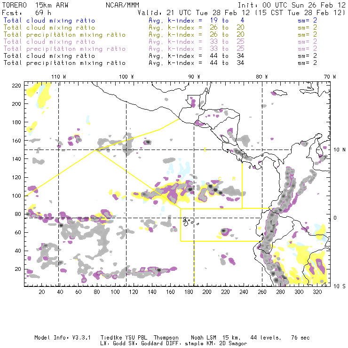Select the "Init: 00 UTC Sun 26 Feb 12" text
348x348 pixels.
coord(292,5)
